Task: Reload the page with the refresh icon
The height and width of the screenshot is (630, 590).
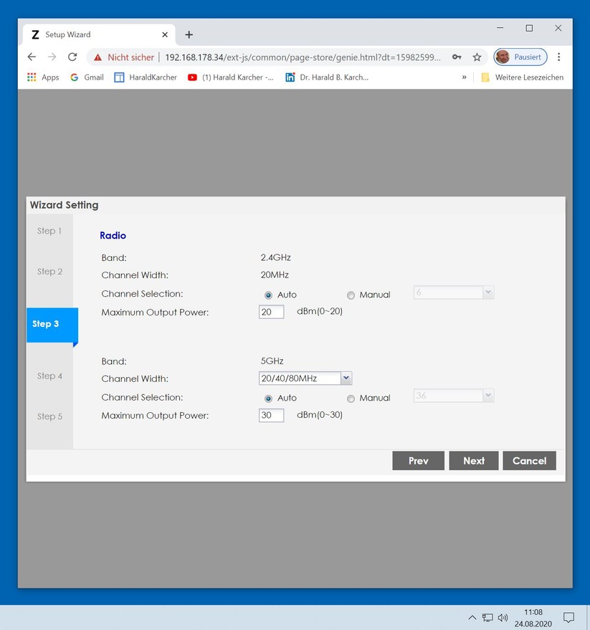Action: click(72, 57)
